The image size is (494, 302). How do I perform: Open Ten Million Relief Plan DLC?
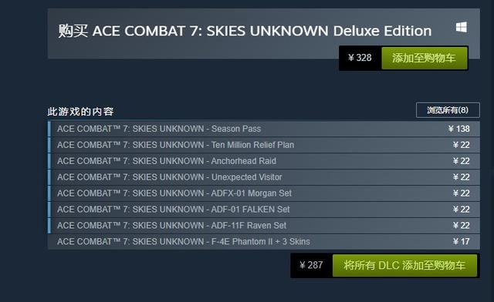click(264, 145)
